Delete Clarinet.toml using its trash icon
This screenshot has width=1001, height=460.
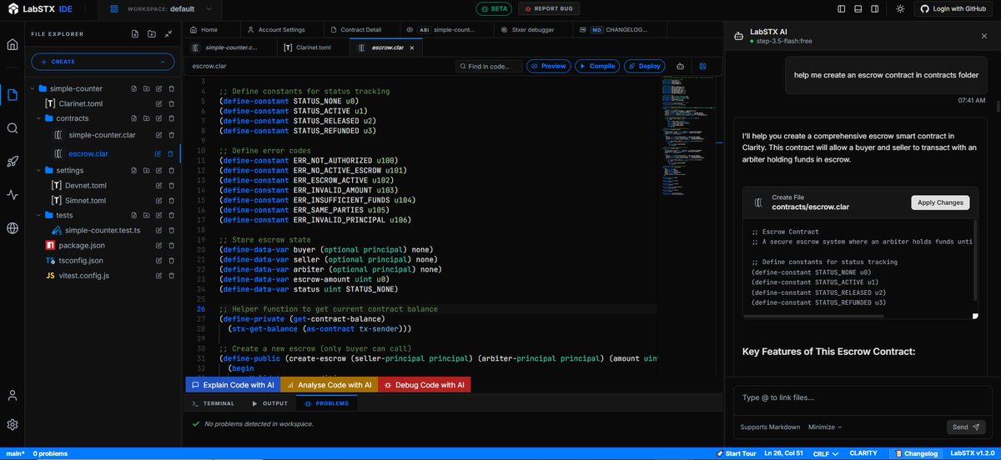171,103
